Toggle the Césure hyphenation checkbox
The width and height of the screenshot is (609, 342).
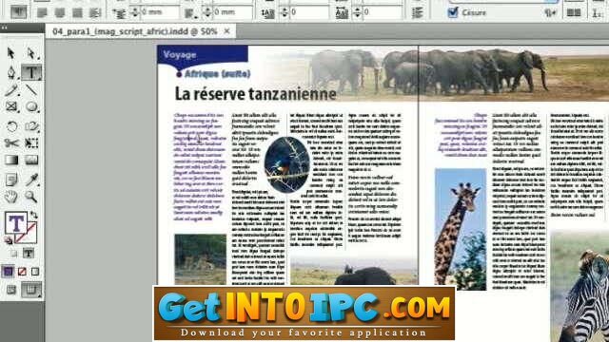[x=453, y=12]
